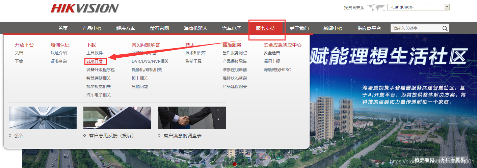Open the 设备升级程序包 link
The width and height of the screenshot is (477, 168).
[x=101, y=70]
